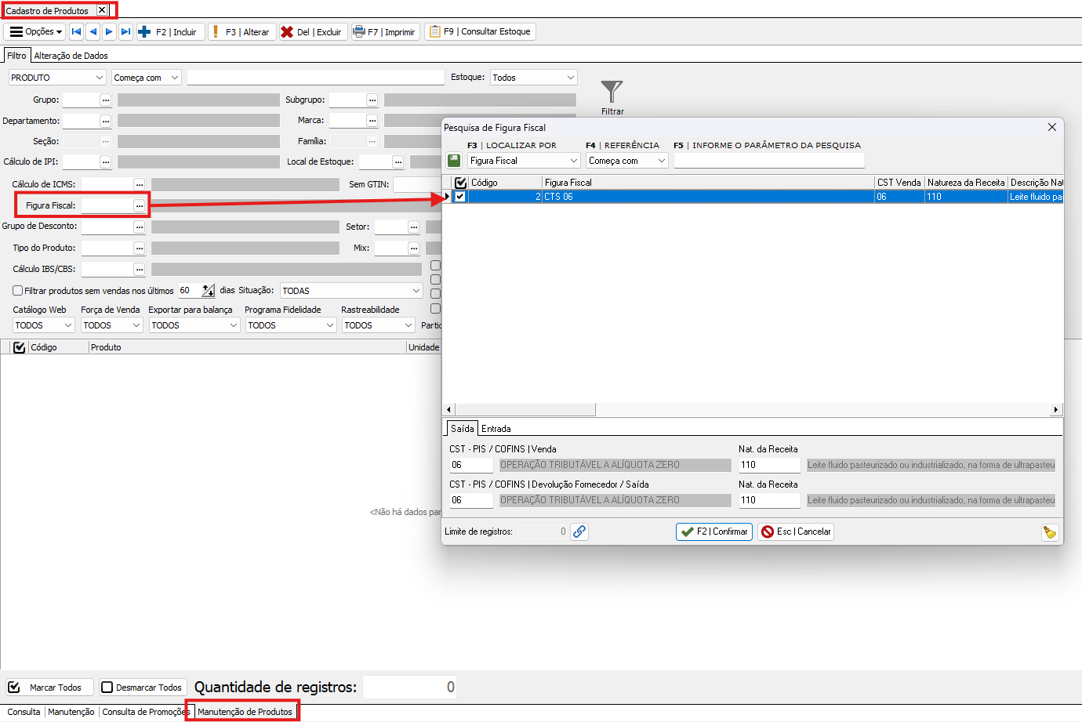Click Esc Cancelar button
This screenshot has height=722, width=1082.
point(796,532)
